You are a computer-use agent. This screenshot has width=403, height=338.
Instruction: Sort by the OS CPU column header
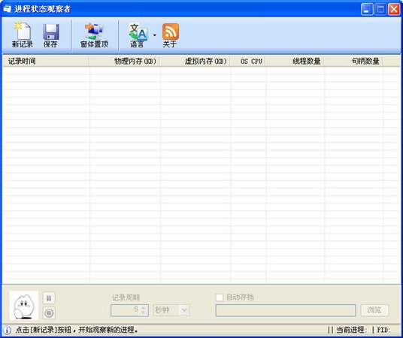[x=248, y=61]
